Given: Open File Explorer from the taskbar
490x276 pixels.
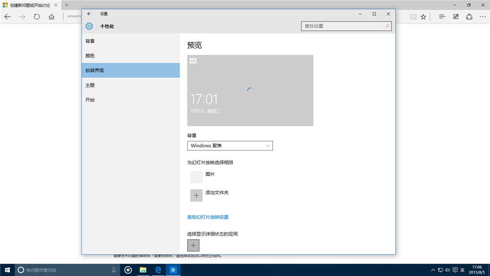Looking at the screenshot, I should pos(143,270).
